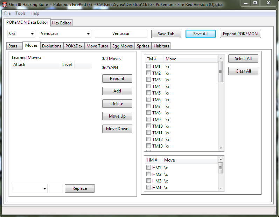This screenshot has width=279, height=217.
Task: Select the Moves tab
Action: (x=31, y=45)
